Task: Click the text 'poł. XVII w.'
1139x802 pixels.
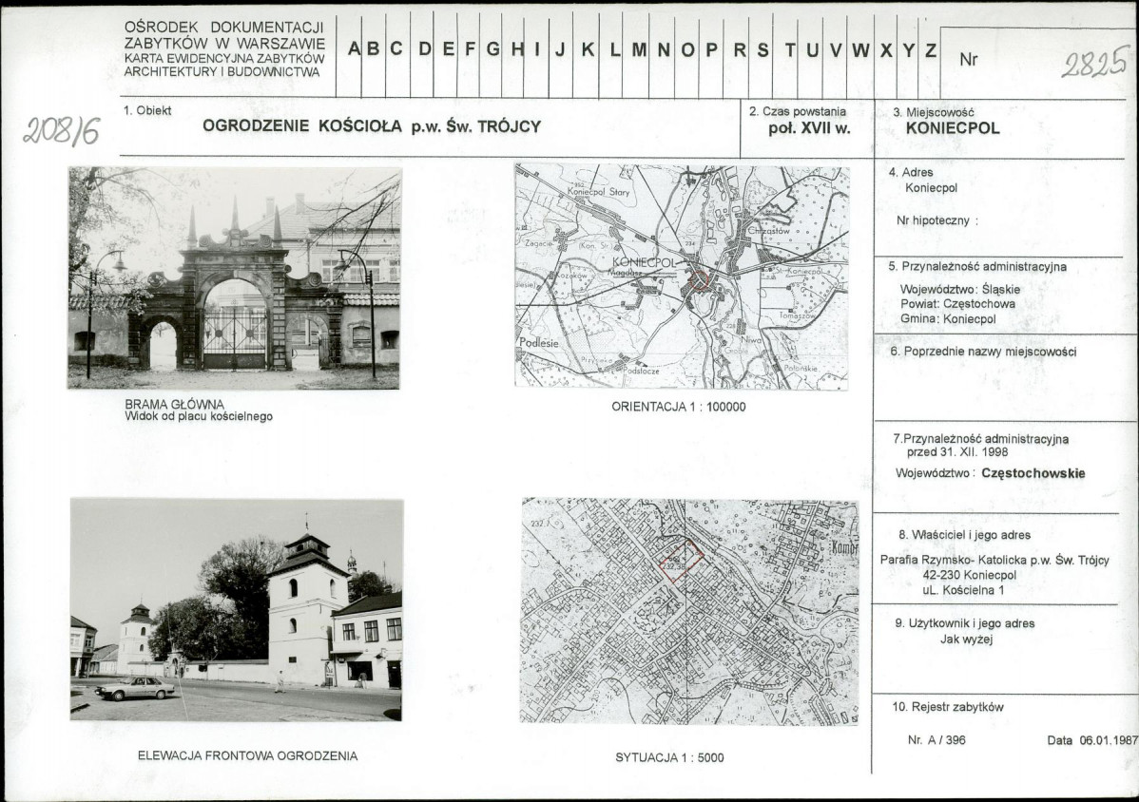Action: click(x=809, y=128)
